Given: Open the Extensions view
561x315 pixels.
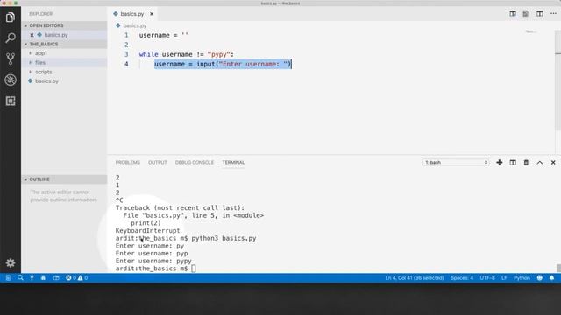Looking at the screenshot, I should tap(11, 101).
